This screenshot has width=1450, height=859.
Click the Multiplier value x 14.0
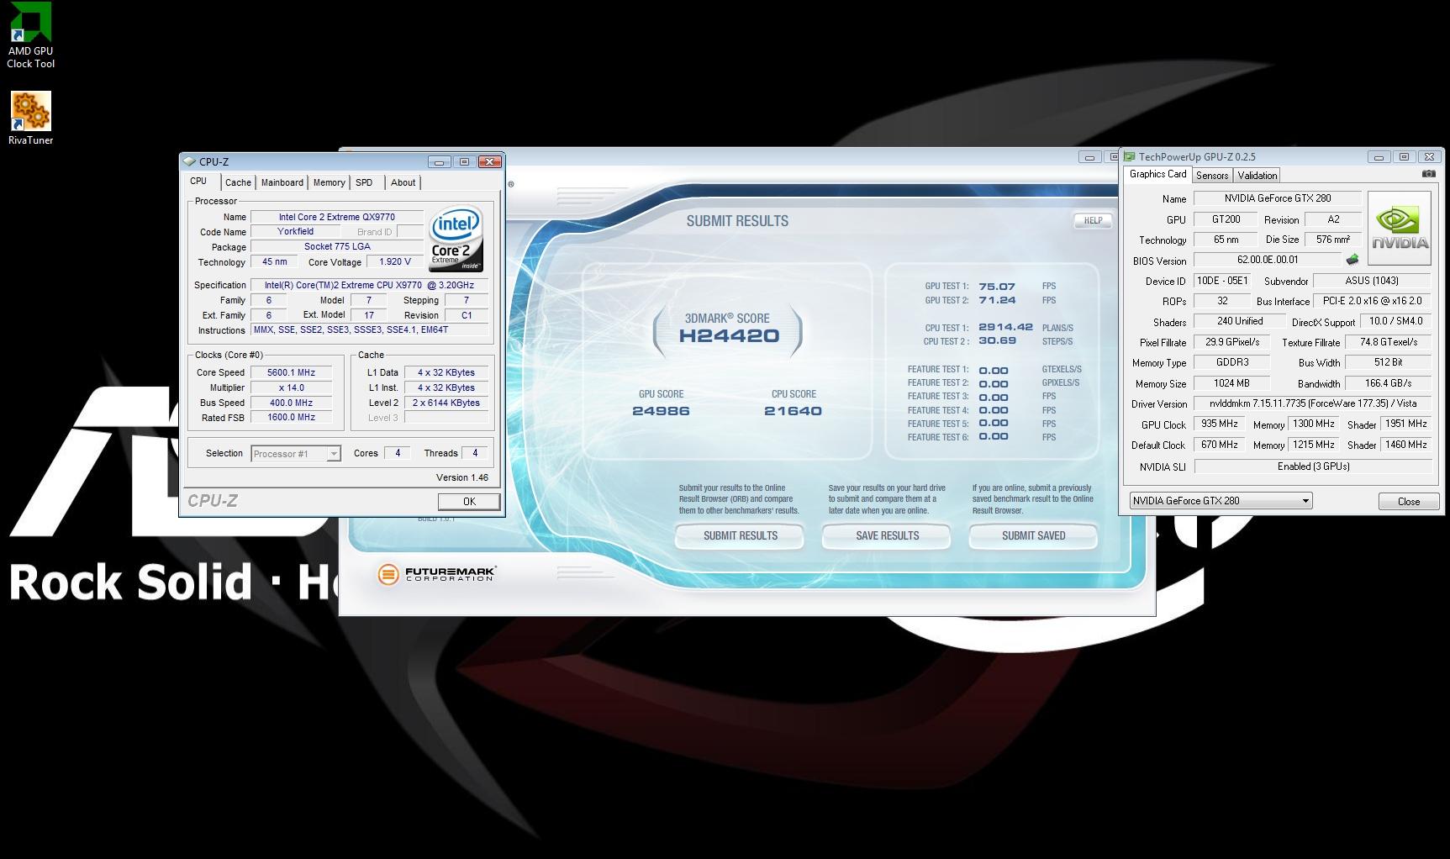pos(291,387)
